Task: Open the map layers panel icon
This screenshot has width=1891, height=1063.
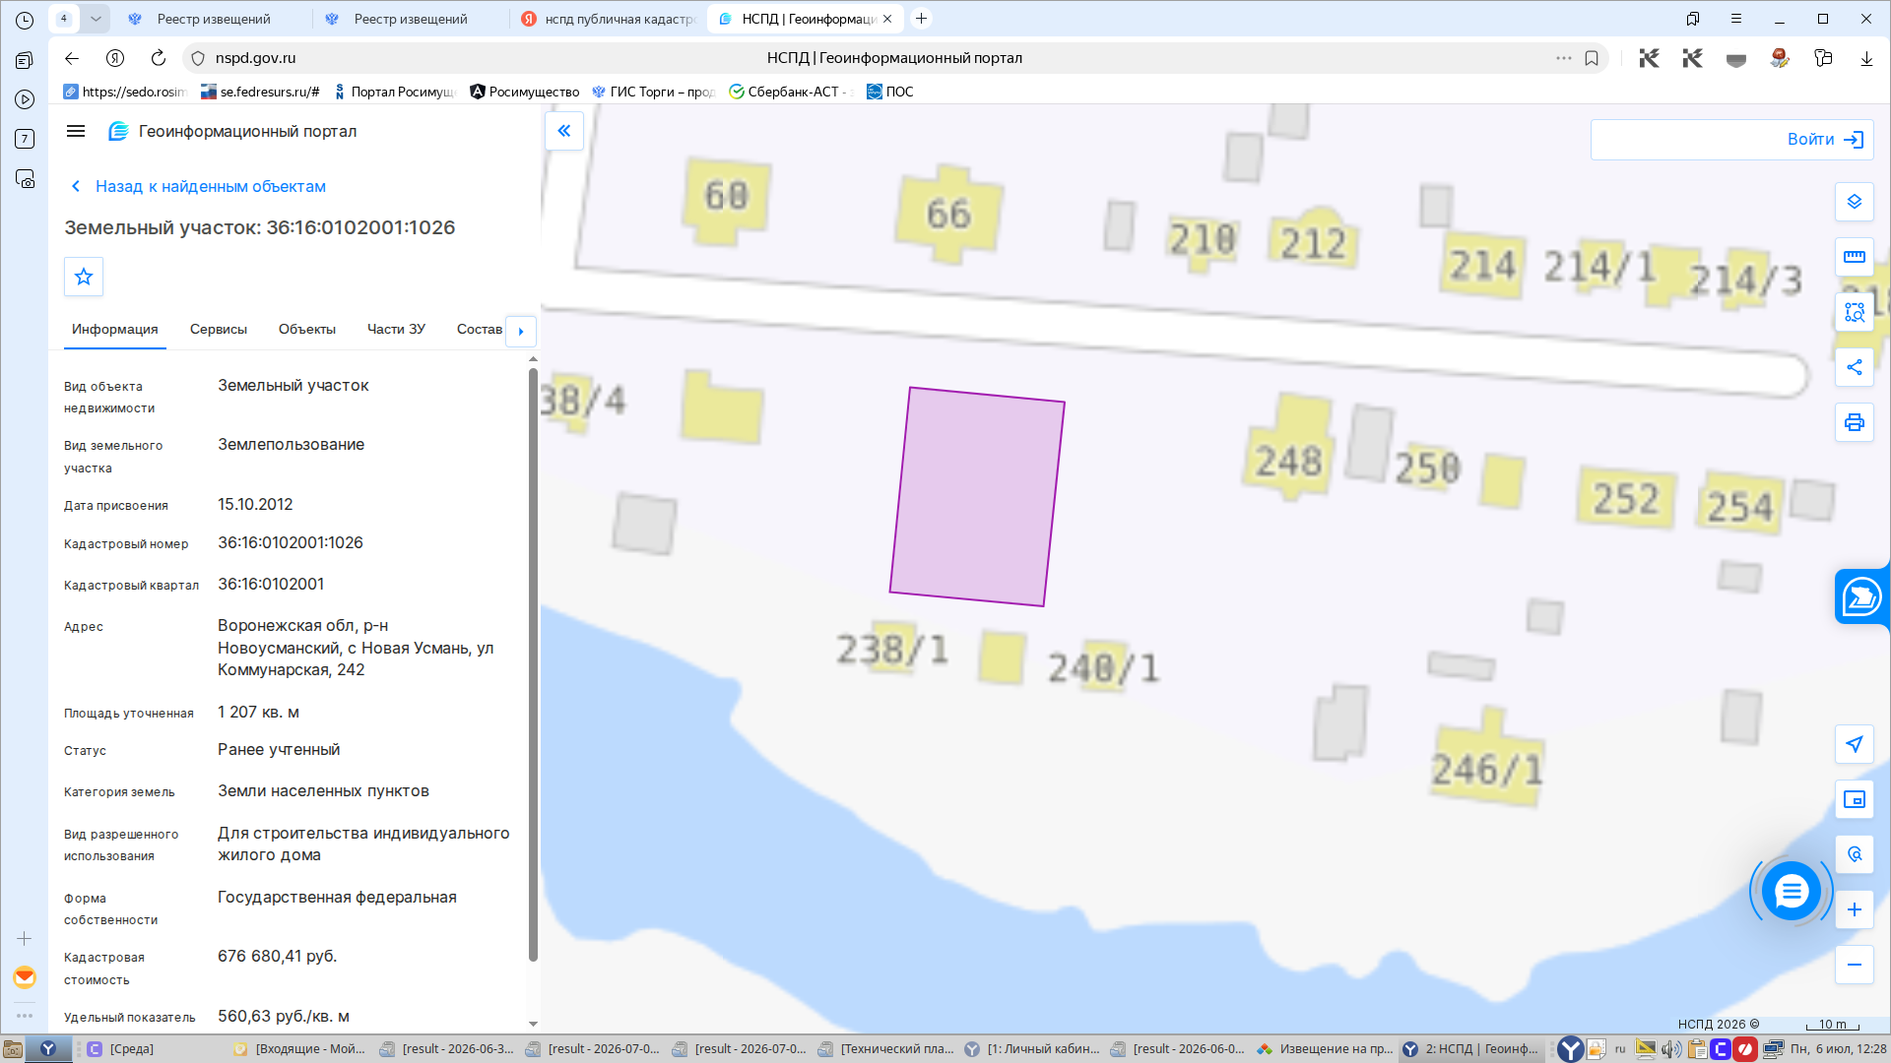Action: [x=1854, y=202]
